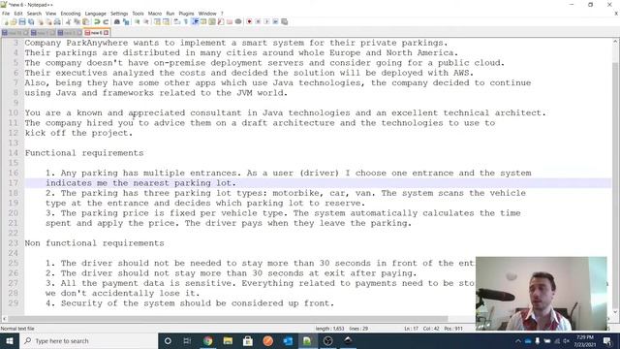Click the horizontal scrollbar thumb at the bottom
The width and height of the screenshot is (620, 349).
tap(229, 319)
